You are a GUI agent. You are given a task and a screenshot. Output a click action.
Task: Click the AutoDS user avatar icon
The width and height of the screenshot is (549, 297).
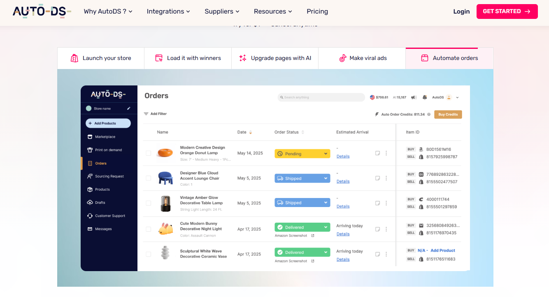click(449, 97)
